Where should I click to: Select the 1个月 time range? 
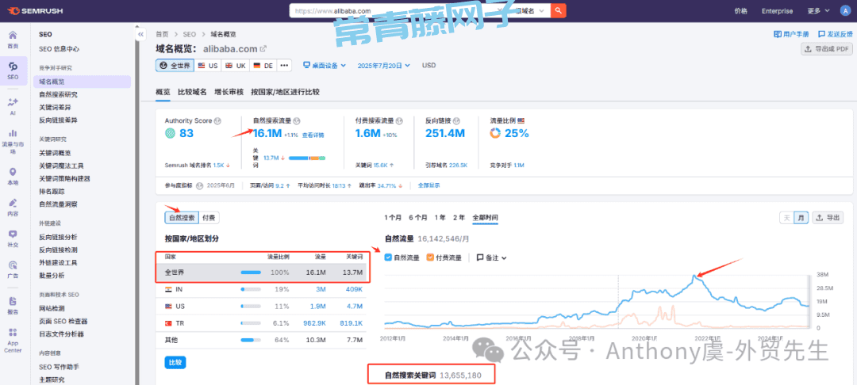[x=393, y=218]
